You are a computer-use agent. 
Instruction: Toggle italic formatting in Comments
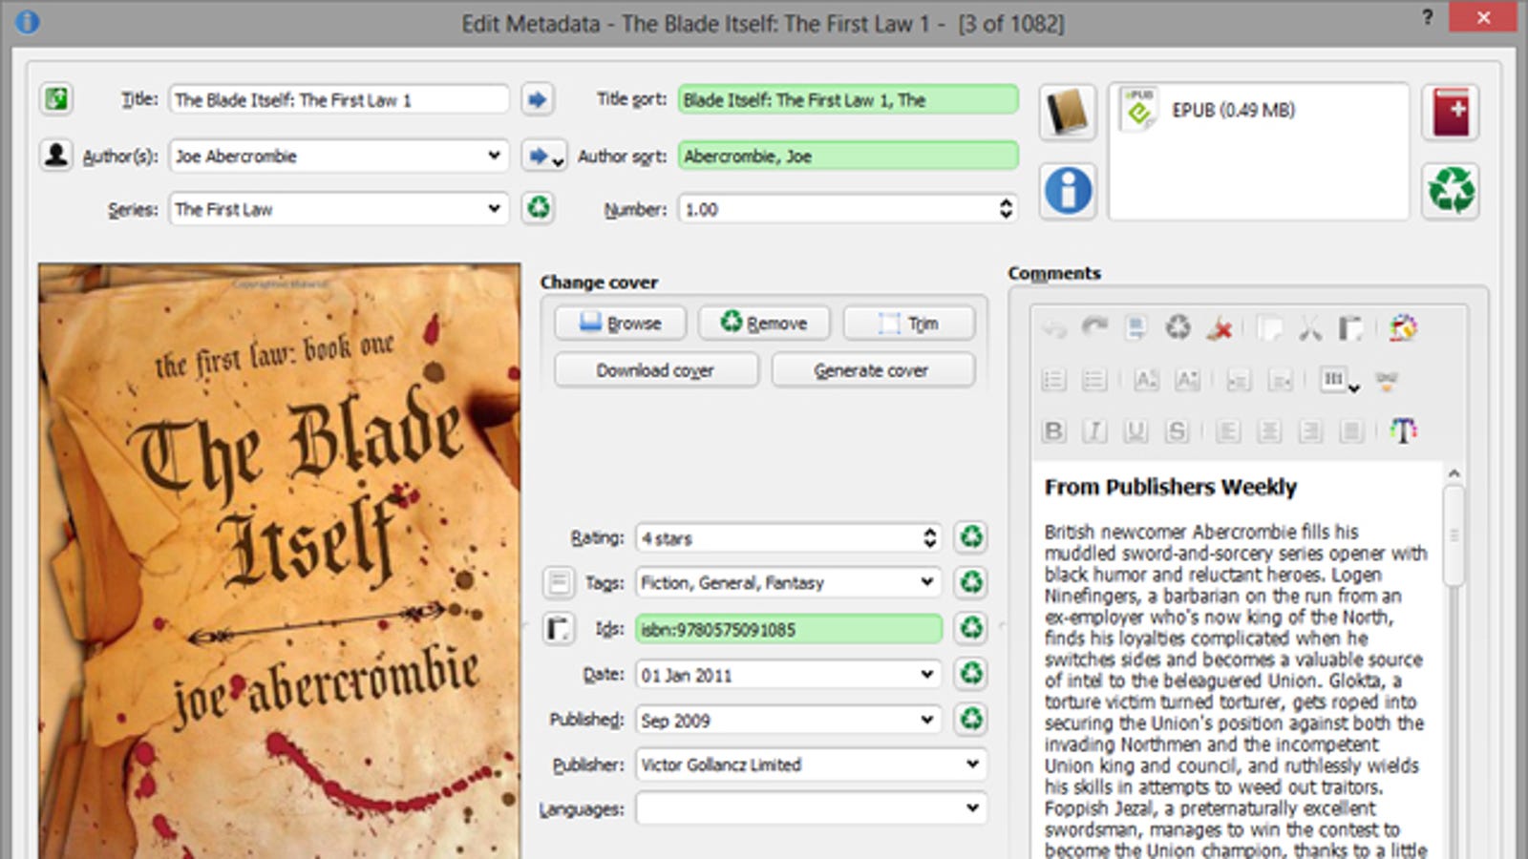[x=1094, y=431]
